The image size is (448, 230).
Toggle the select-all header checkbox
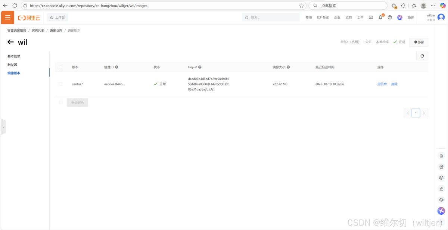pos(60,67)
